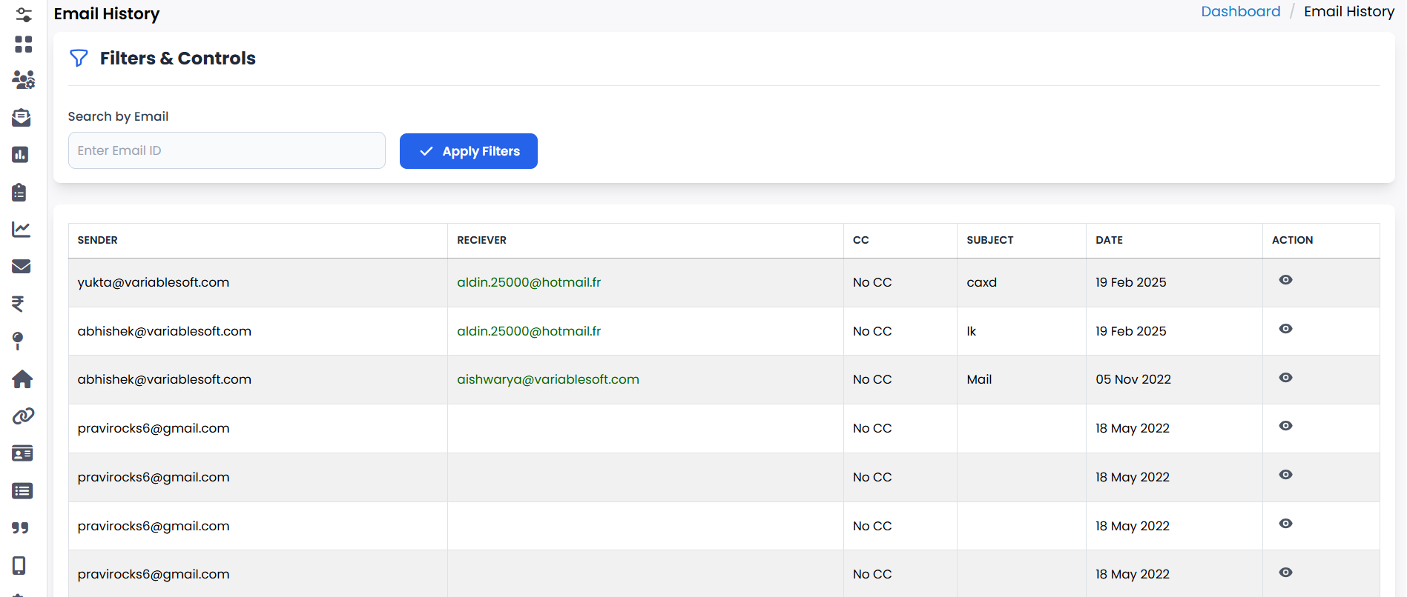Click the Apply Filters button

click(x=469, y=151)
